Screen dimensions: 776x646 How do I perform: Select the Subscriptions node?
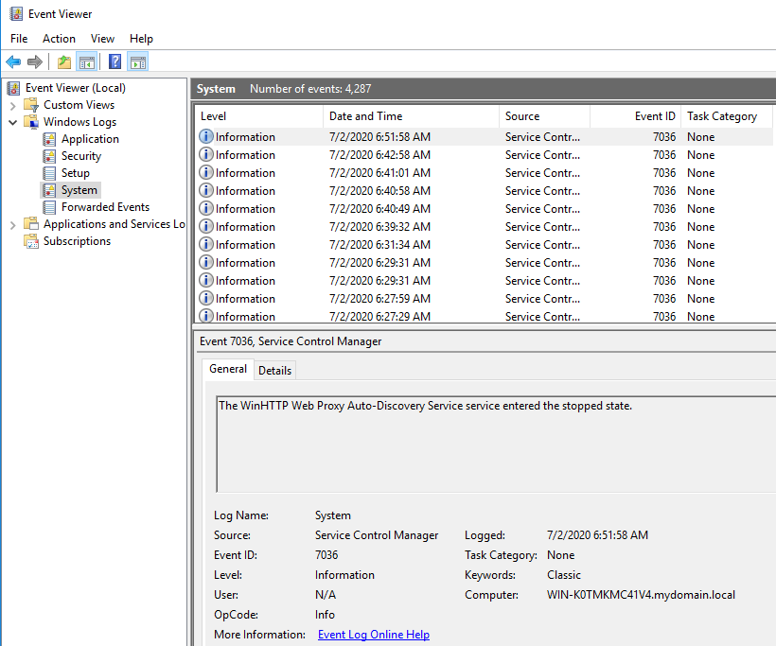(77, 241)
